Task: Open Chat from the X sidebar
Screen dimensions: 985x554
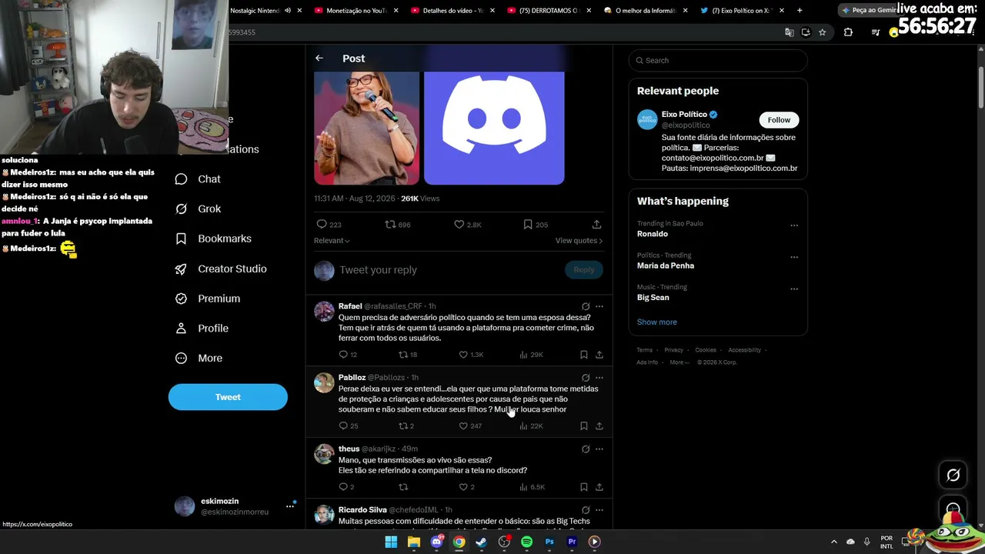Action: pos(198,179)
